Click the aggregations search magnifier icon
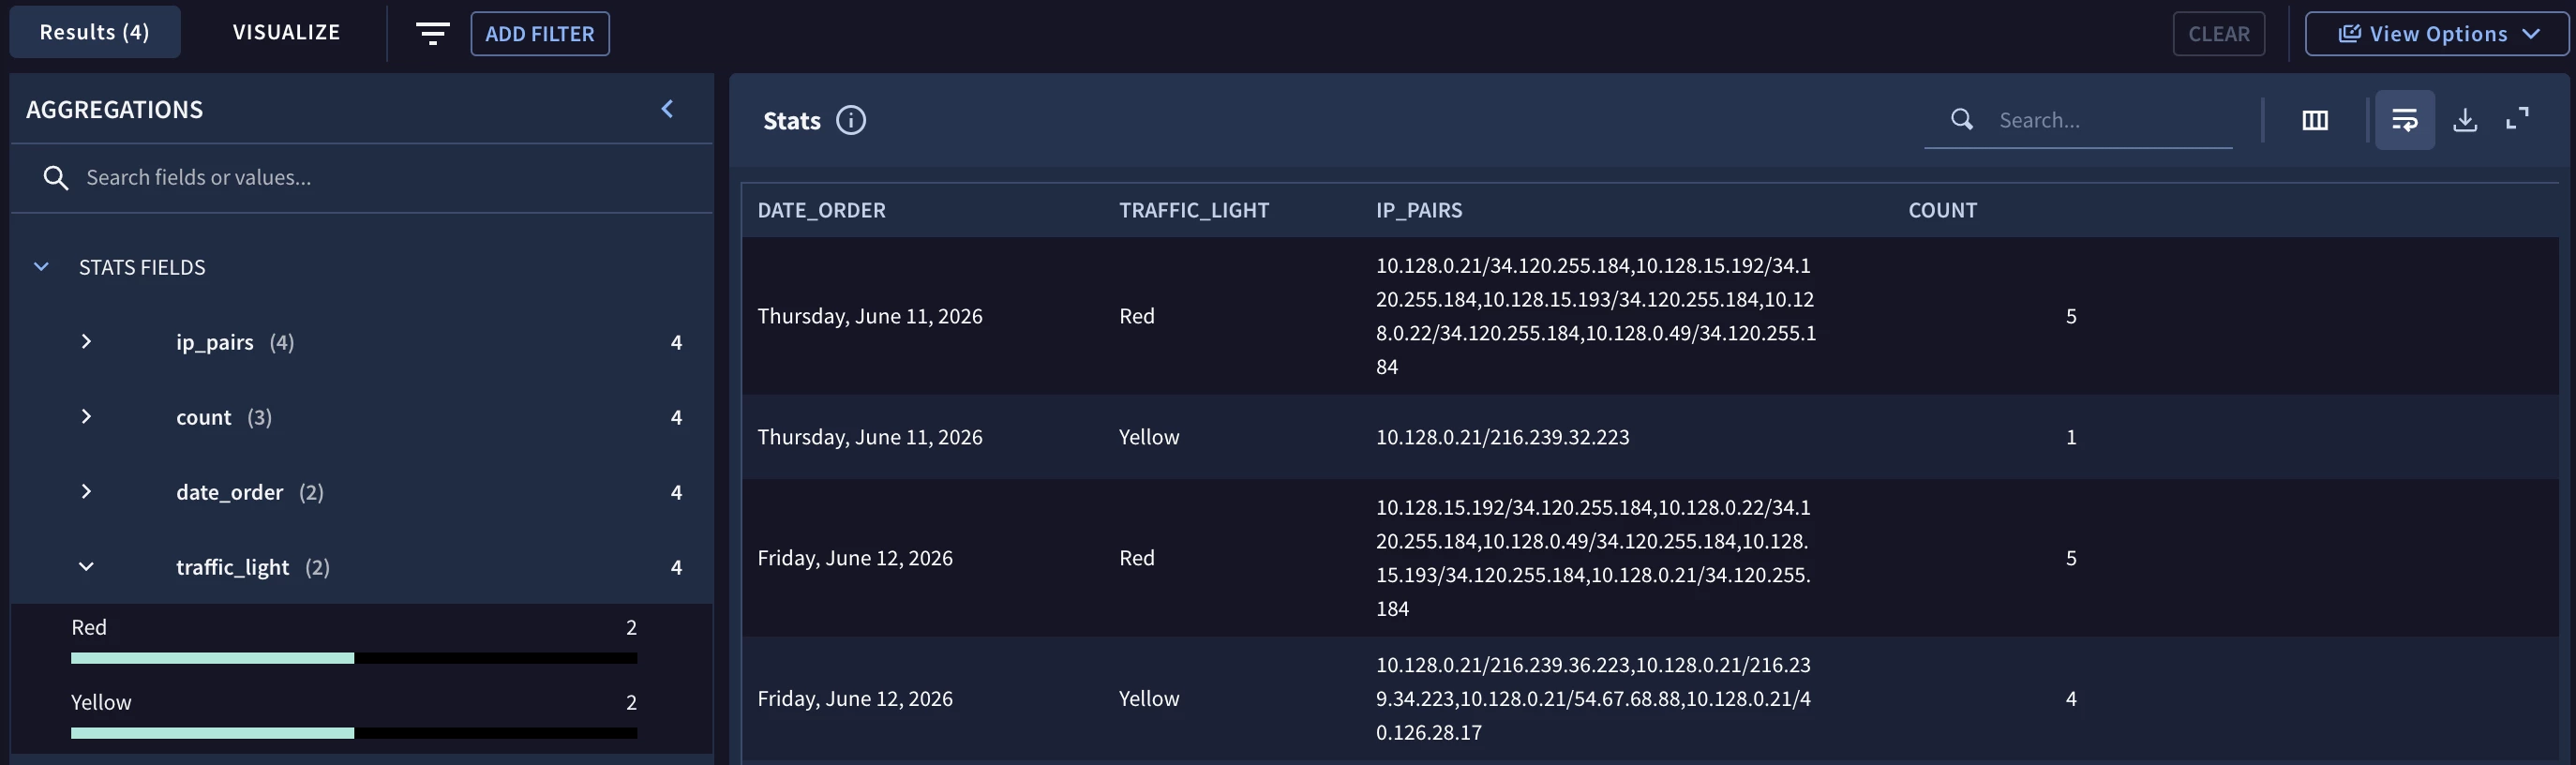The image size is (2576, 765). tap(56, 178)
